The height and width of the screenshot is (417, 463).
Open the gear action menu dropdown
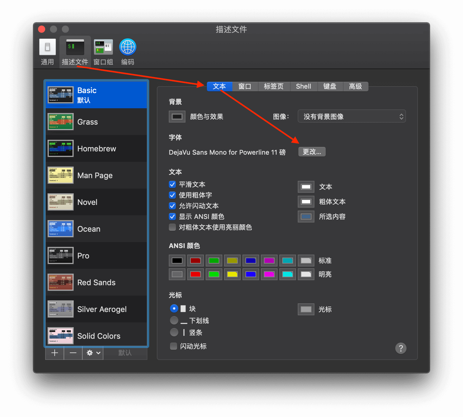[x=93, y=353]
